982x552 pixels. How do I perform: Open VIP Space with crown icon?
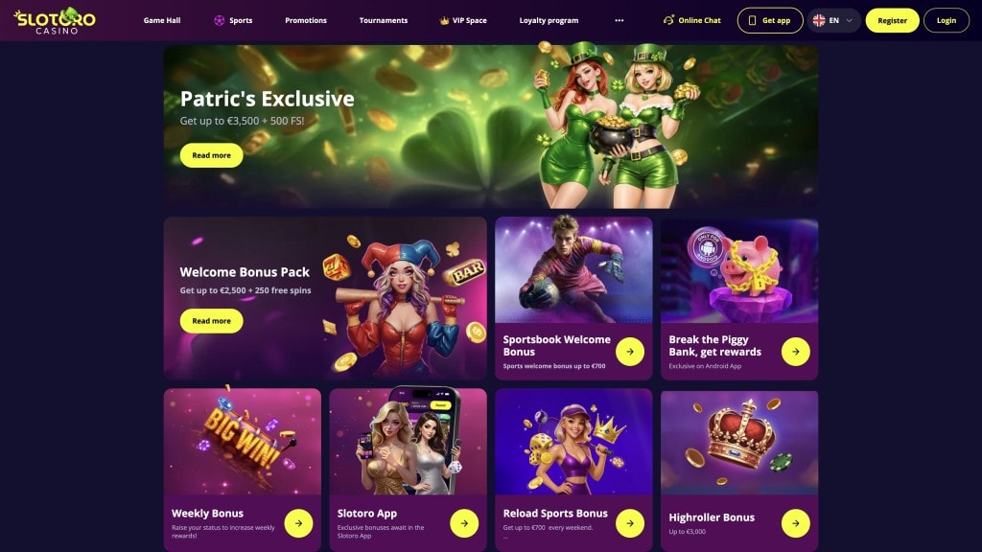(x=463, y=21)
